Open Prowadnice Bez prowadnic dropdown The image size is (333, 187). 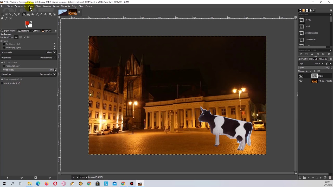coord(28,74)
